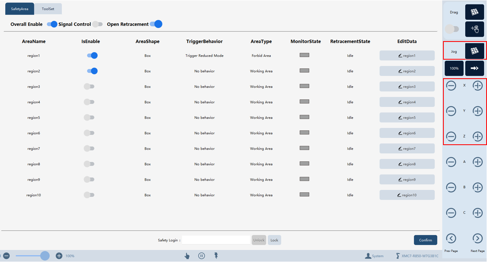487x262 pixels.
Task: Jog A axis plus
Action: coord(478,162)
